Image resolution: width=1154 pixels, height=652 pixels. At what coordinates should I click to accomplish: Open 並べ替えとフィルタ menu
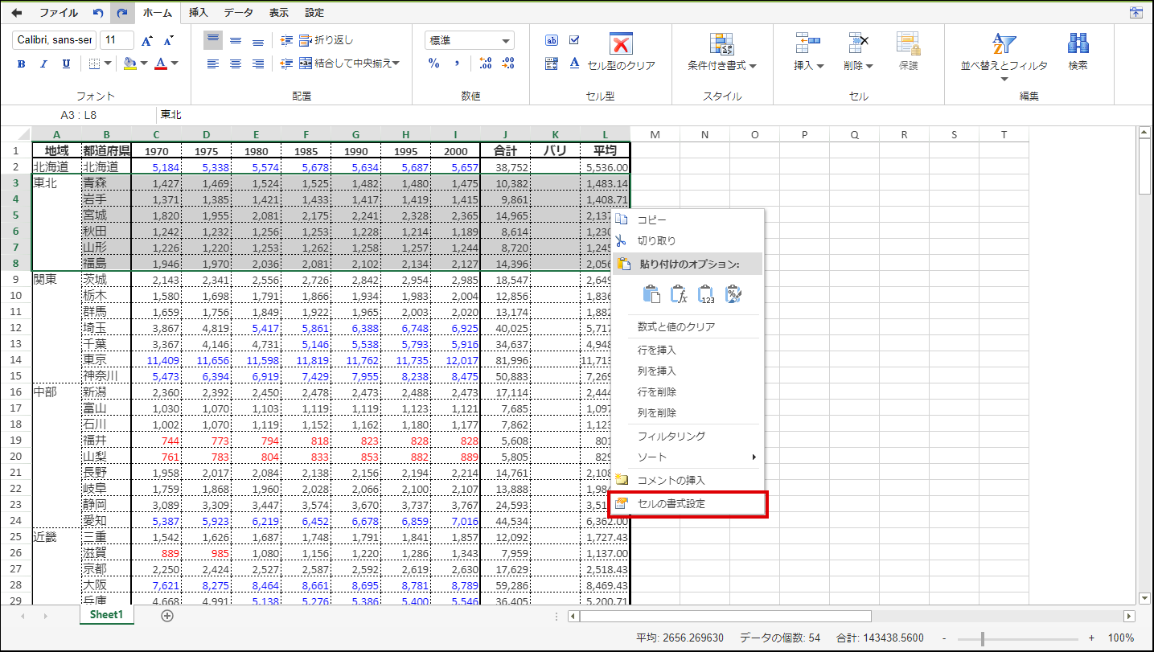pos(1004,58)
